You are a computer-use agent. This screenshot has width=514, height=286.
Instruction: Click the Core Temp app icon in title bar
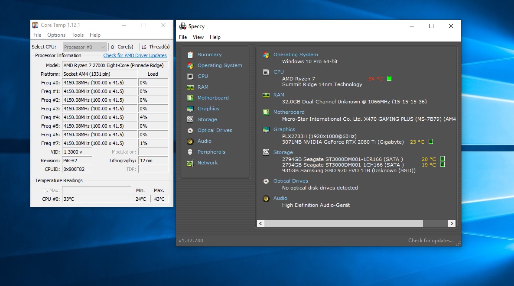tap(35, 25)
